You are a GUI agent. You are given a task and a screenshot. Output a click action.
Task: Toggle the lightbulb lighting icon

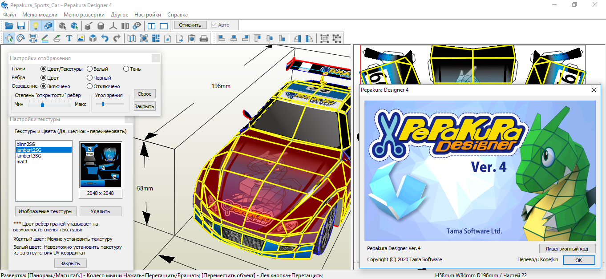click(x=36, y=25)
